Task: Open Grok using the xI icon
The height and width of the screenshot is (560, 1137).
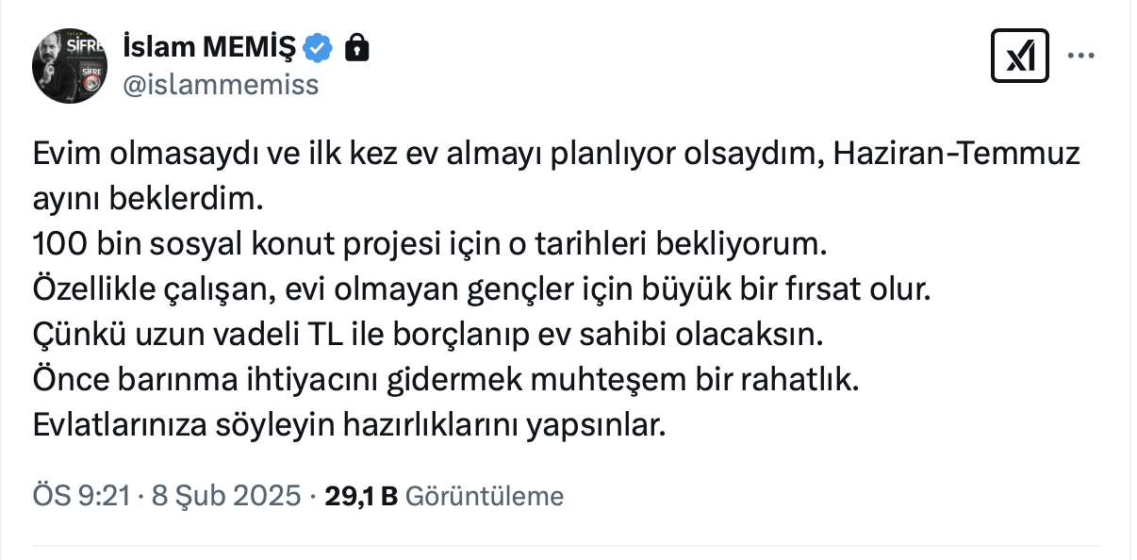Action: point(1020,57)
